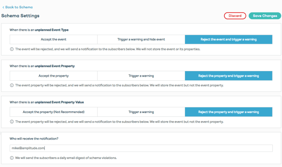Click the notification email input field
Image resolution: width=282 pixels, height=167 pixels.
point(141,148)
